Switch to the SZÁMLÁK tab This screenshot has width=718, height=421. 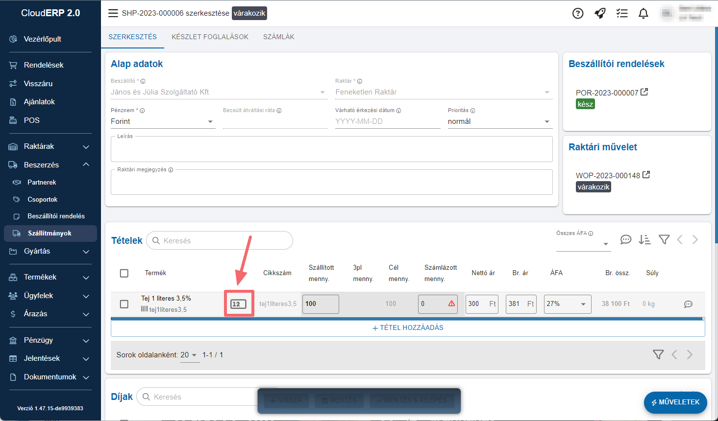pos(278,37)
